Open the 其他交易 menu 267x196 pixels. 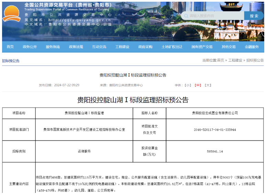coord(229,47)
